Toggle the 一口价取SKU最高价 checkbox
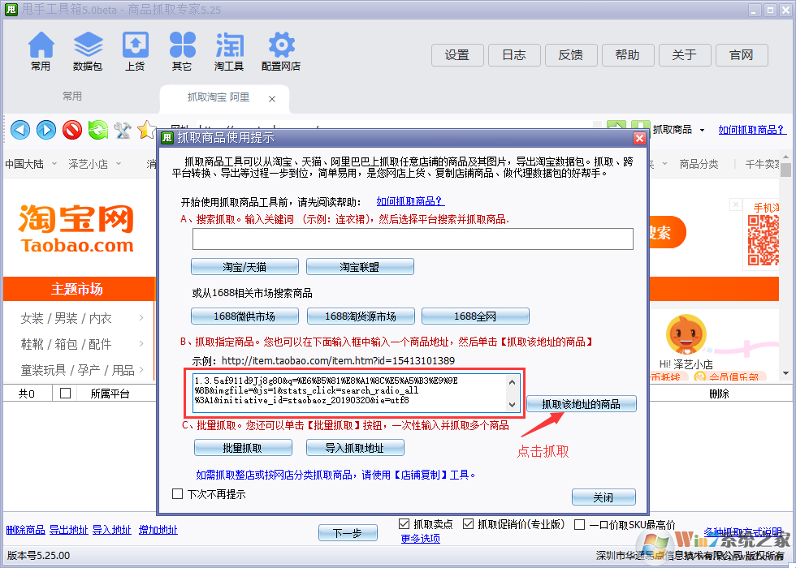Viewport: 796px width, 568px height. point(581,523)
